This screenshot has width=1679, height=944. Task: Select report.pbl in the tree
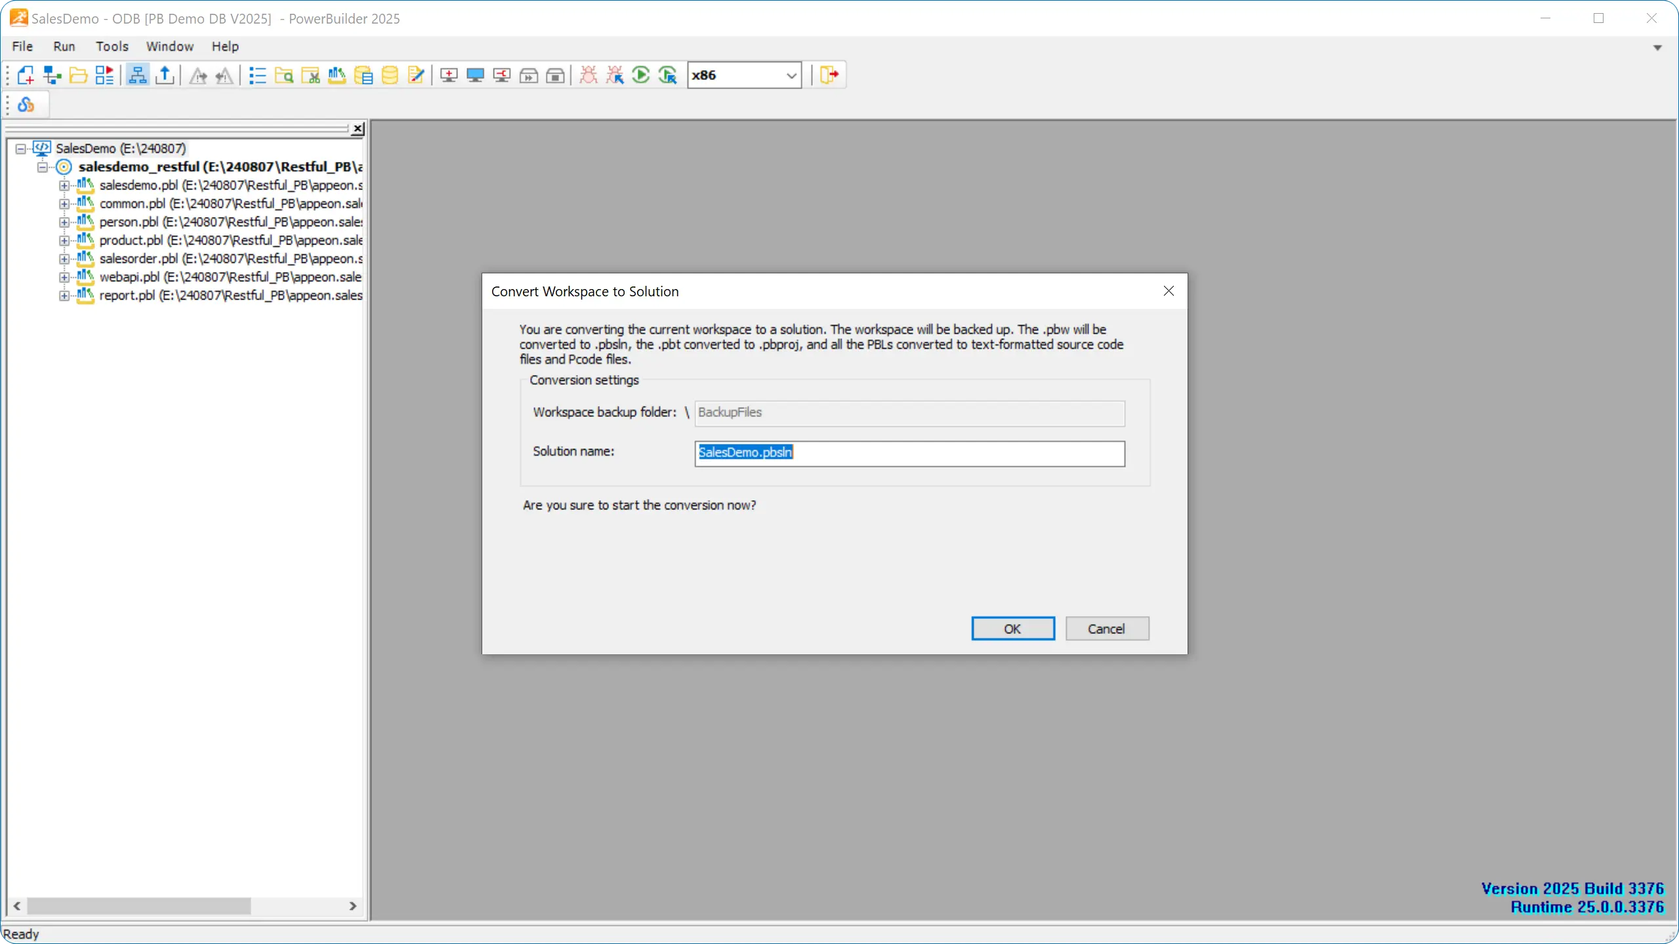coord(231,296)
